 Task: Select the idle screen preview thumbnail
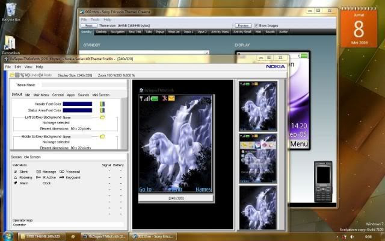[258, 106]
